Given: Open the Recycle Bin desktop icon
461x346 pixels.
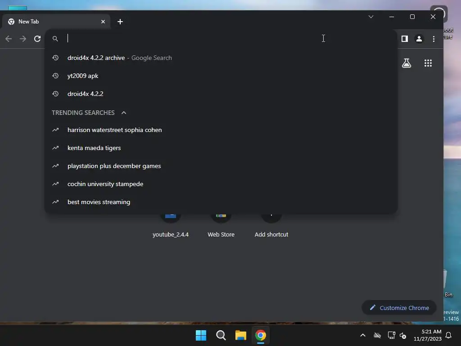Looking at the screenshot, I should (448, 283).
